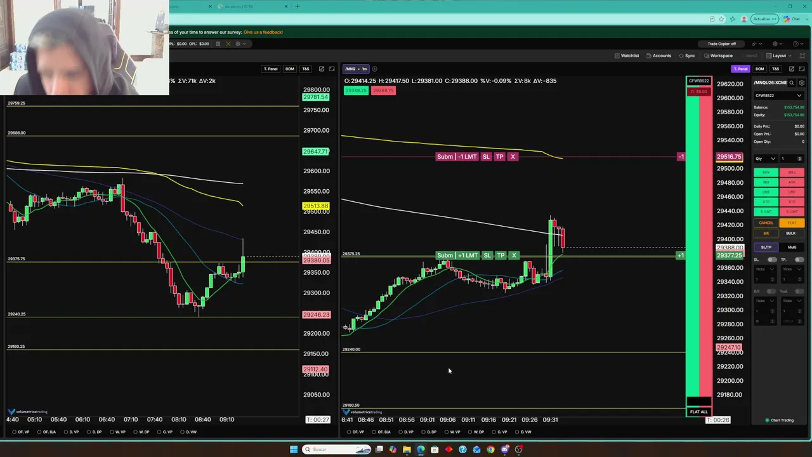The image size is (812, 457).
Task: Cancel the -1 LMT order with X
Action: tap(513, 157)
